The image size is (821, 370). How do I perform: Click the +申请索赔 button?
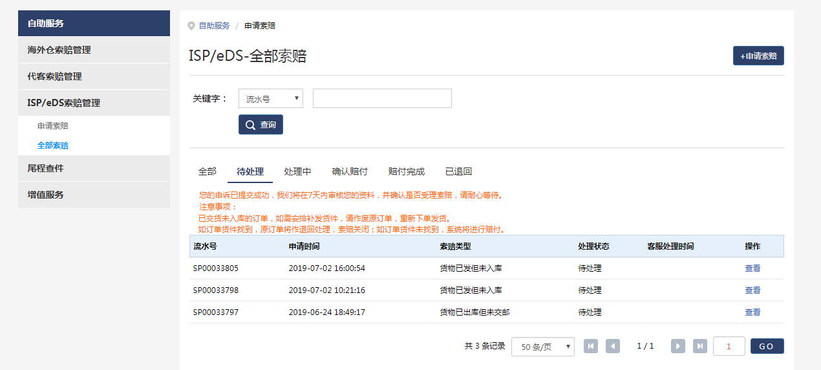tap(758, 56)
